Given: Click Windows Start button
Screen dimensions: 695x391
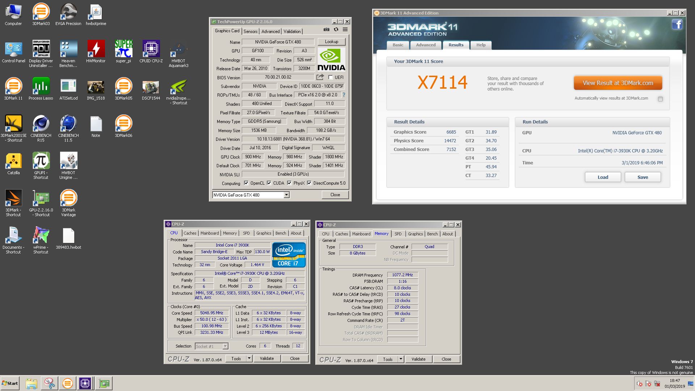Looking at the screenshot, I should (10, 383).
